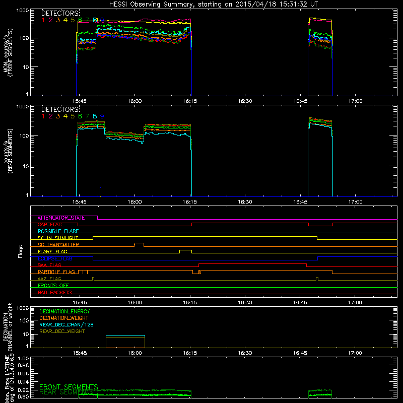Select the FRONTS_OFF flag label
This screenshot has width=403, height=403.
pyautogui.click(x=53, y=286)
